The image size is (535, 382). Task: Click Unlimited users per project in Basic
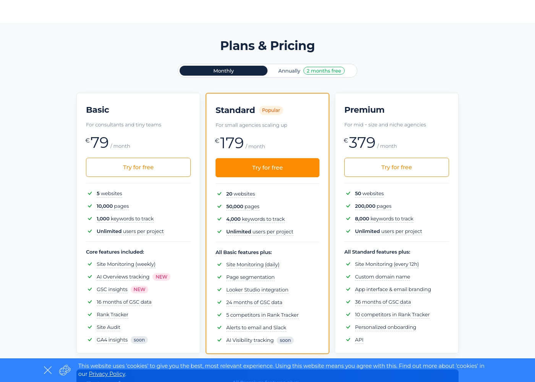click(130, 231)
